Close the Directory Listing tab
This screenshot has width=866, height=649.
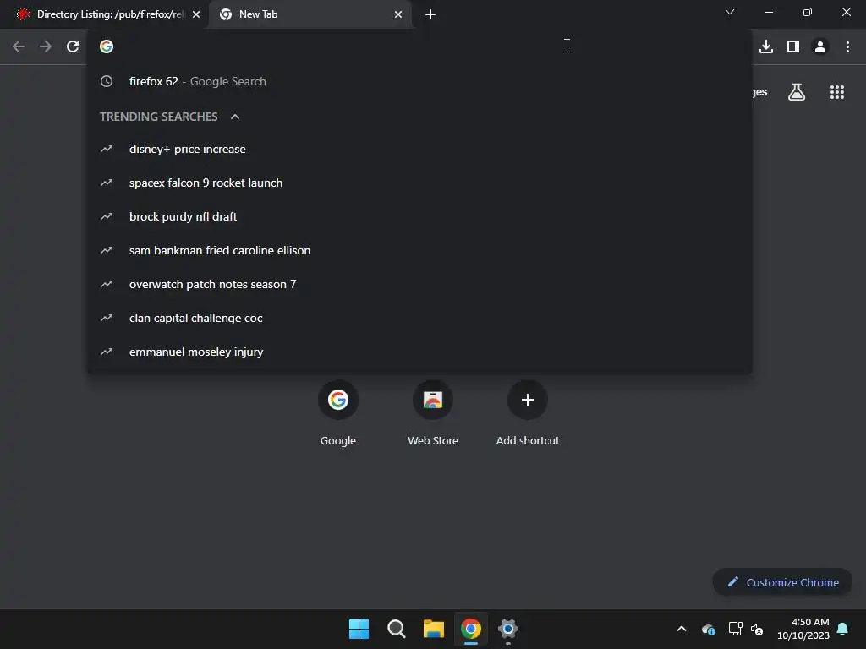click(196, 14)
